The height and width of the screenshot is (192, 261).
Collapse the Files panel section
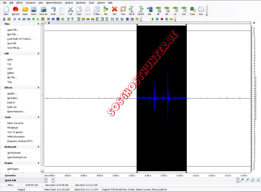point(38,24)
